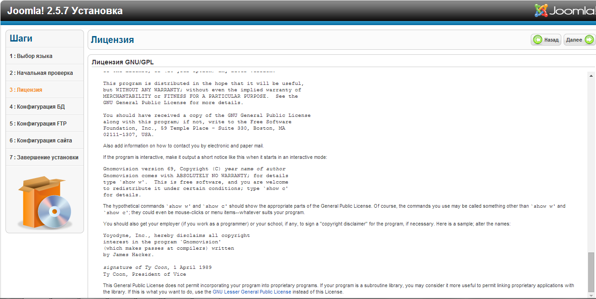Click 'You should also get your employer' paragraph
The height and width of the screenshot is (299, 596).
coord(307,224)
